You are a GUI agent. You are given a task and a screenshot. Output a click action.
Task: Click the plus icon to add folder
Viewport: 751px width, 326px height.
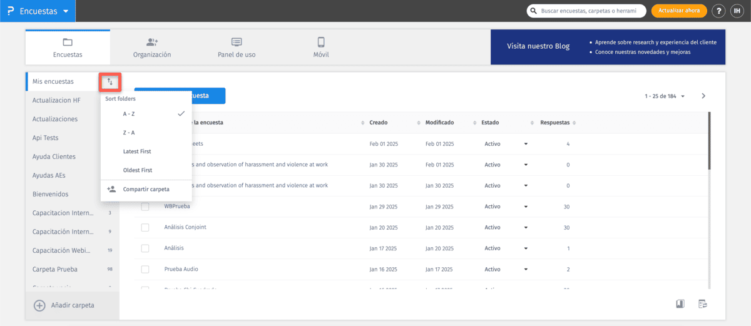coord(39,305)
